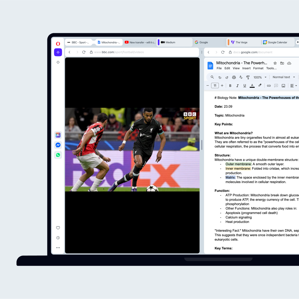The image size is (299, 299).
Task: Star the Mitochondria document
Action: tap(275, 63)
